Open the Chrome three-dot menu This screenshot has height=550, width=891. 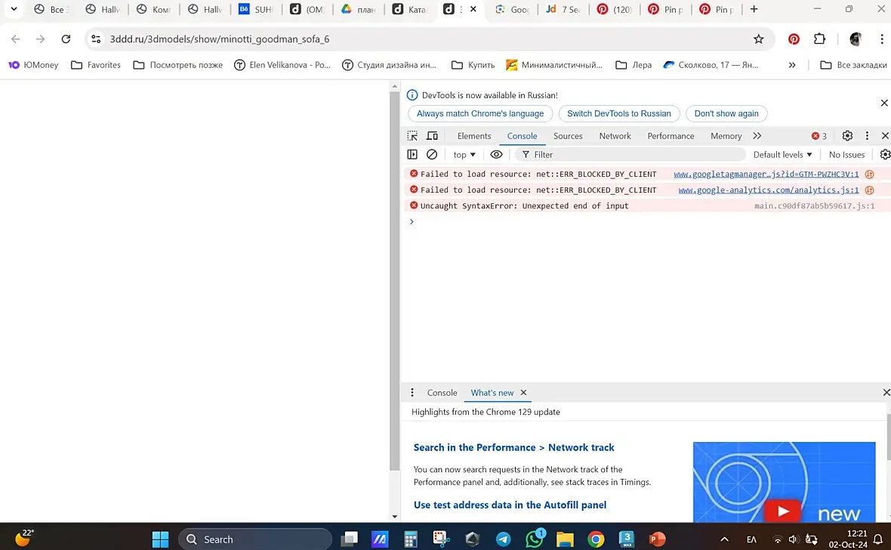[881, 39]
